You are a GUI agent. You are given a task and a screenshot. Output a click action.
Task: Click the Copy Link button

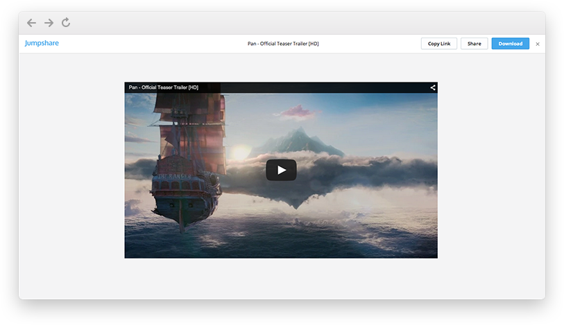pyautogui.click(x=439, y=44)
